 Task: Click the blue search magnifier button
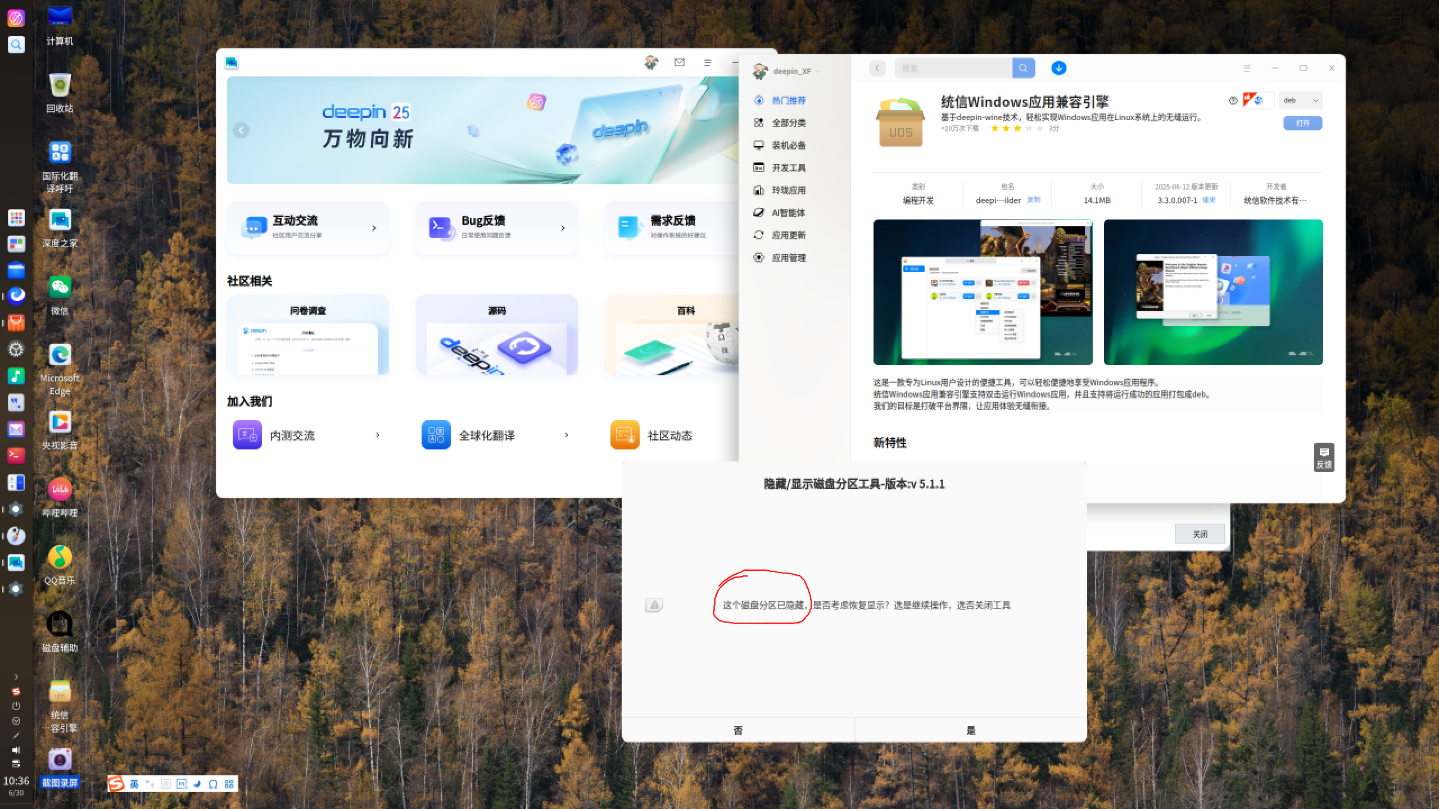pyautogui.click(x=1023, y=68)
